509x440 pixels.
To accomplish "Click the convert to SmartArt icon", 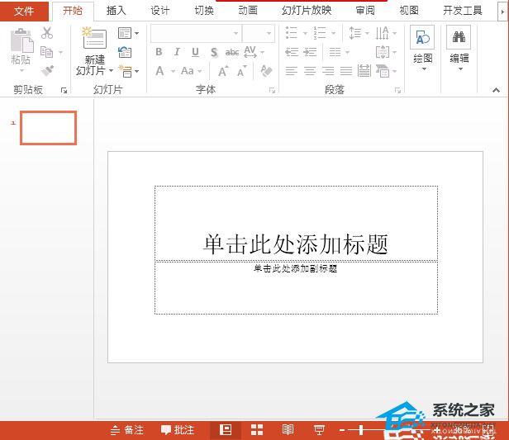I will point(383,71).
